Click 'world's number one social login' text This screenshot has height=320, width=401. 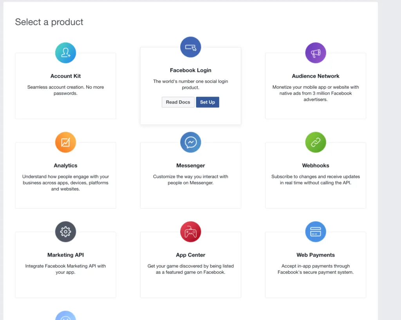[191, 84]
